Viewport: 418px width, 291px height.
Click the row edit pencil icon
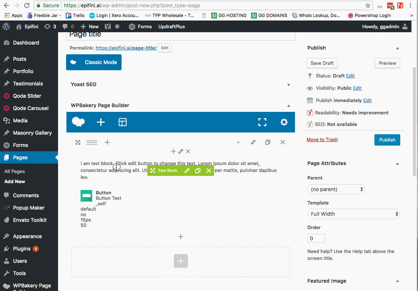[x=253, y=143]
